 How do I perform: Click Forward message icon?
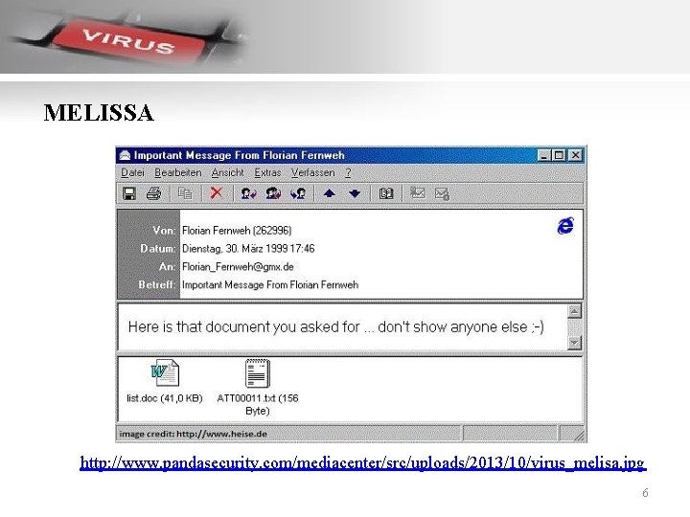pyautogui.click(x=298, y=193)
